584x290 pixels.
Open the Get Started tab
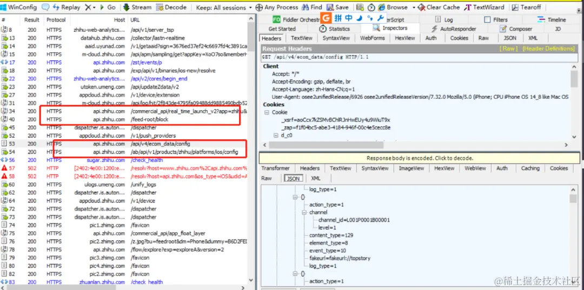(x=282, y=29)
